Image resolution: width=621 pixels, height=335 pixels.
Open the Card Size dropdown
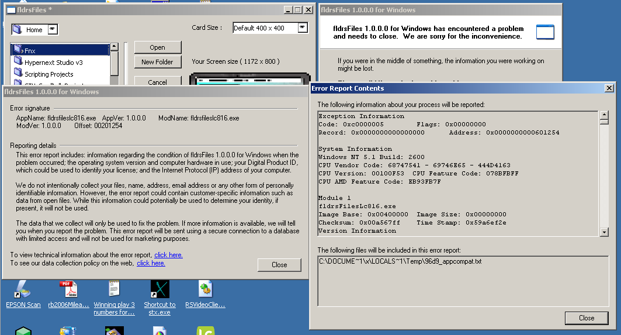pyautogui.click(x=302, y=27)
